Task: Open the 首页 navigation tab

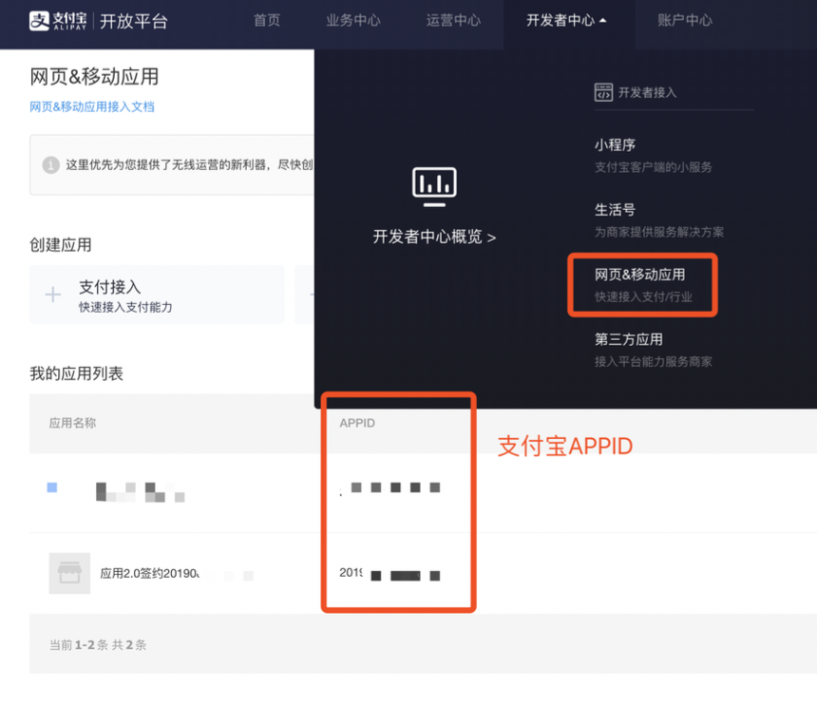Action: (267, 20)
